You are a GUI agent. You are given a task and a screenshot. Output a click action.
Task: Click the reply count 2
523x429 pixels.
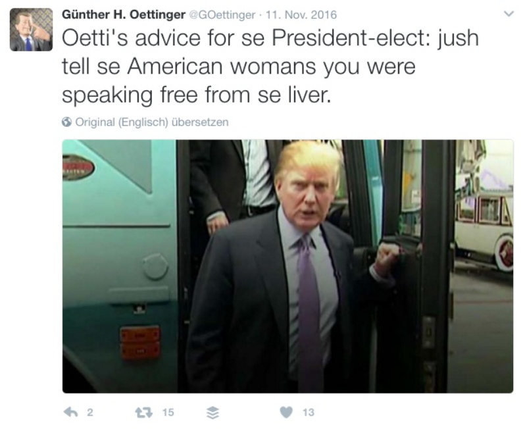point(90,413)
